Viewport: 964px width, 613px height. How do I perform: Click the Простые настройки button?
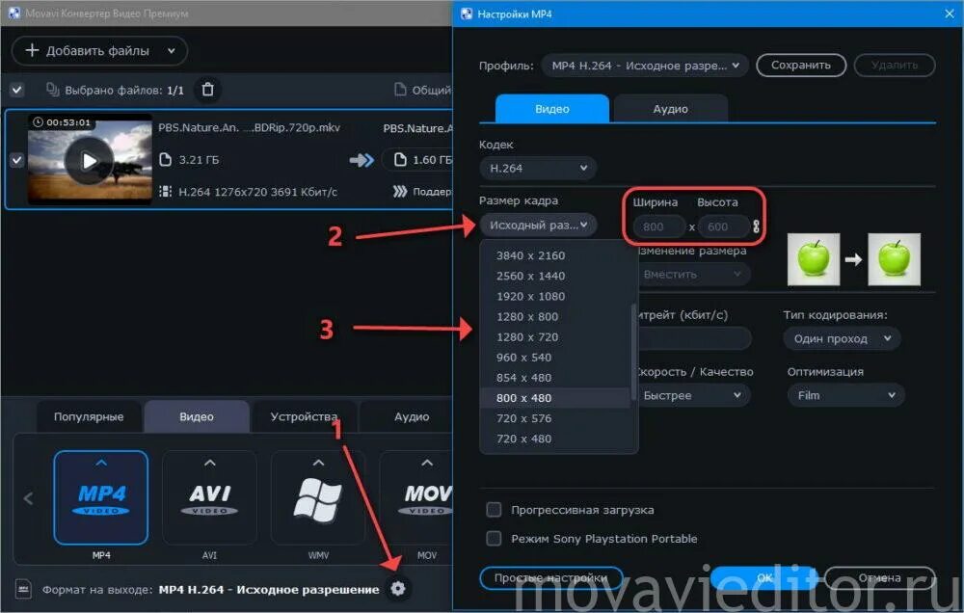coord(550,578)
